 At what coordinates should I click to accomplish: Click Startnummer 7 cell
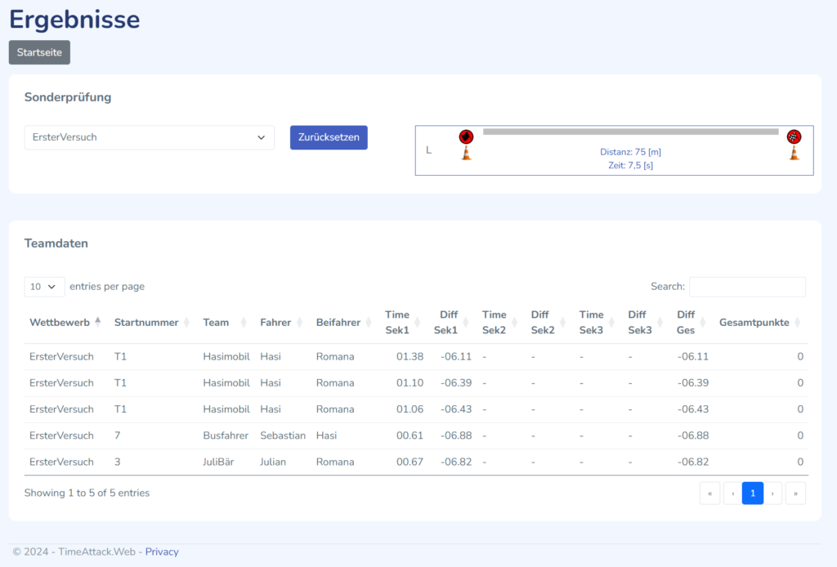(118, 435)
